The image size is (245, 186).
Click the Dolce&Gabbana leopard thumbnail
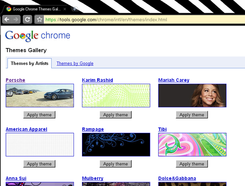[x=192, y=184]
